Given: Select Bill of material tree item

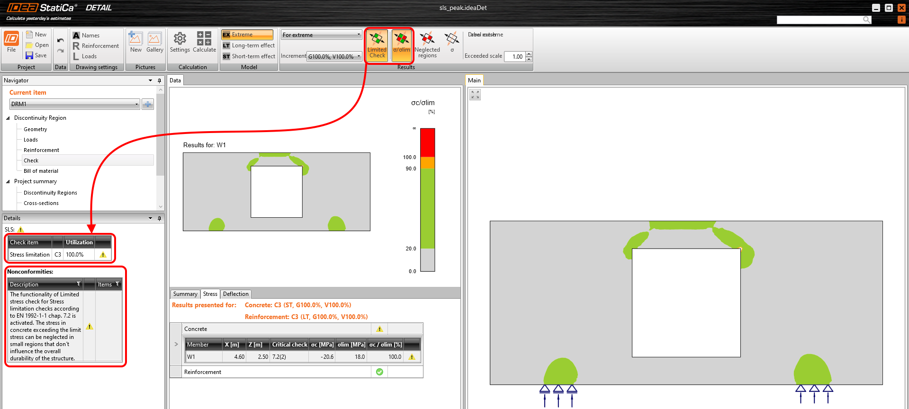Looking at the screenshot, I should tap(41, 171).
